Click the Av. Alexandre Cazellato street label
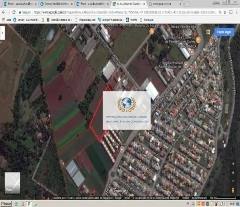This screenshot has width=240, height=207. [162, 100]
